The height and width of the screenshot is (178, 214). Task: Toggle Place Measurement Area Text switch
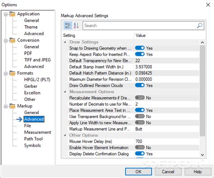pyautogui.click(x=140, y=110)
